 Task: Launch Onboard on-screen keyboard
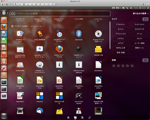[x=39, y=96]
